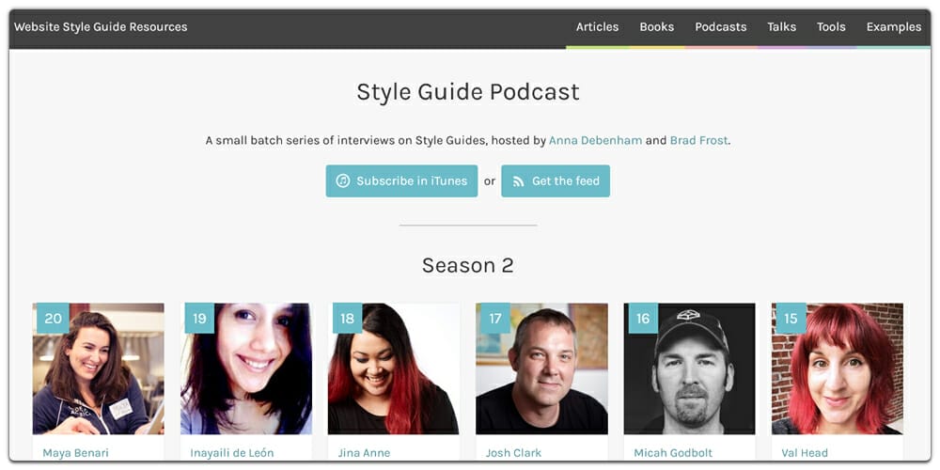The height and width of the screenshot is (470, 940).
Task: Click the episode 20 number badge
Action: tap(53, 319)
